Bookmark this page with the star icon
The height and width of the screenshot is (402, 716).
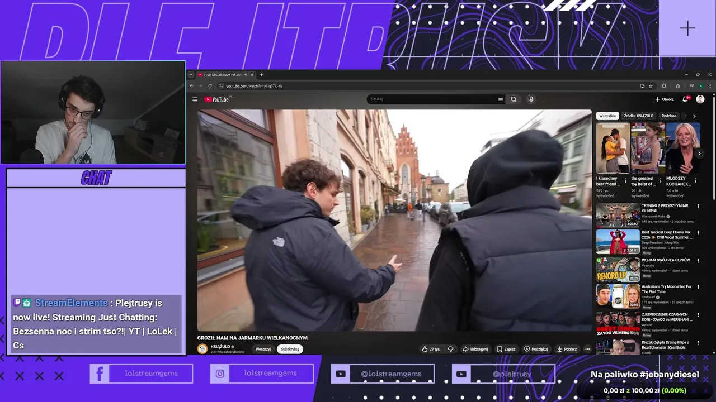point(651,86)
